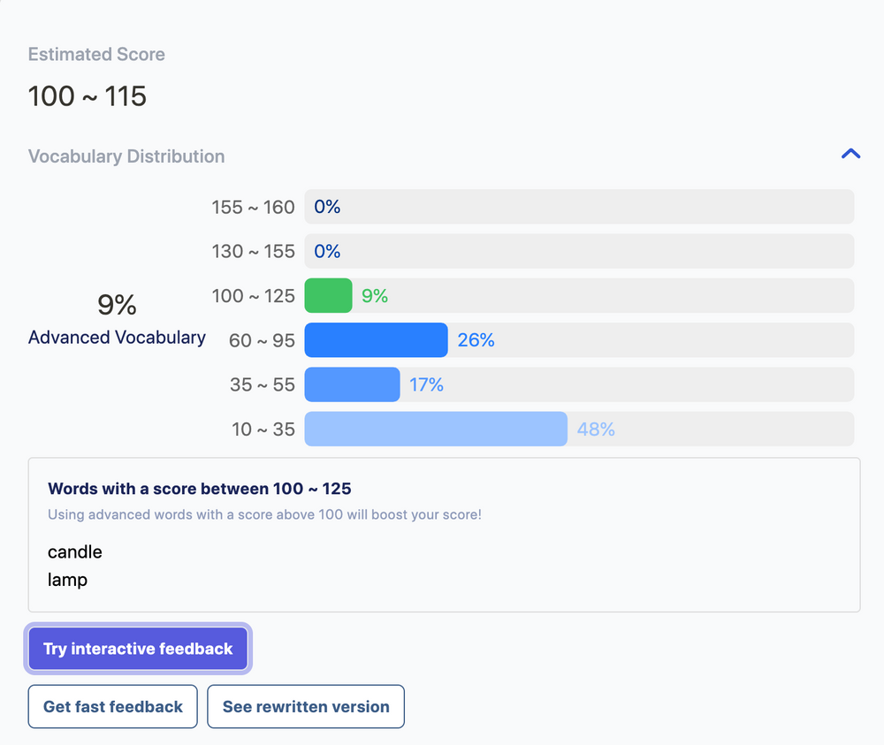Click the 155 ~ 160 range label
884x745 pixels.
pos(253,207)
